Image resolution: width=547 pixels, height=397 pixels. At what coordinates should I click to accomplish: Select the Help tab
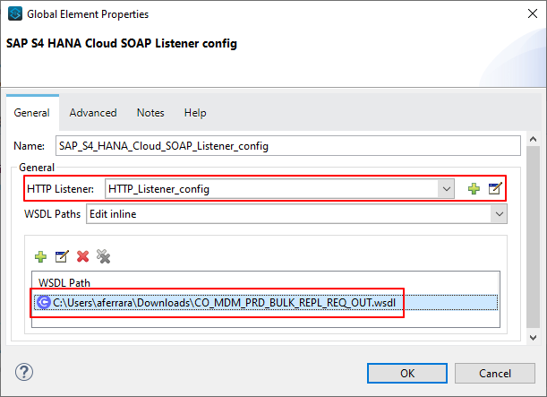195,113
